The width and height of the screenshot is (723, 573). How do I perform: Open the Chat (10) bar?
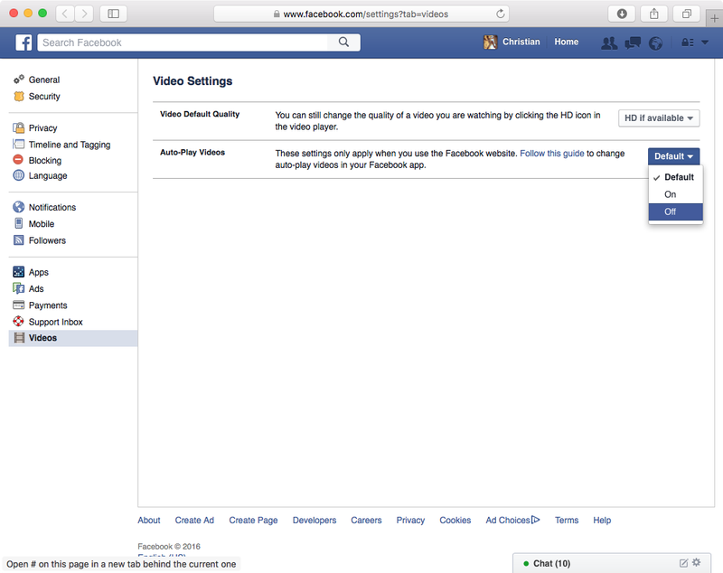tap(612, 563)
